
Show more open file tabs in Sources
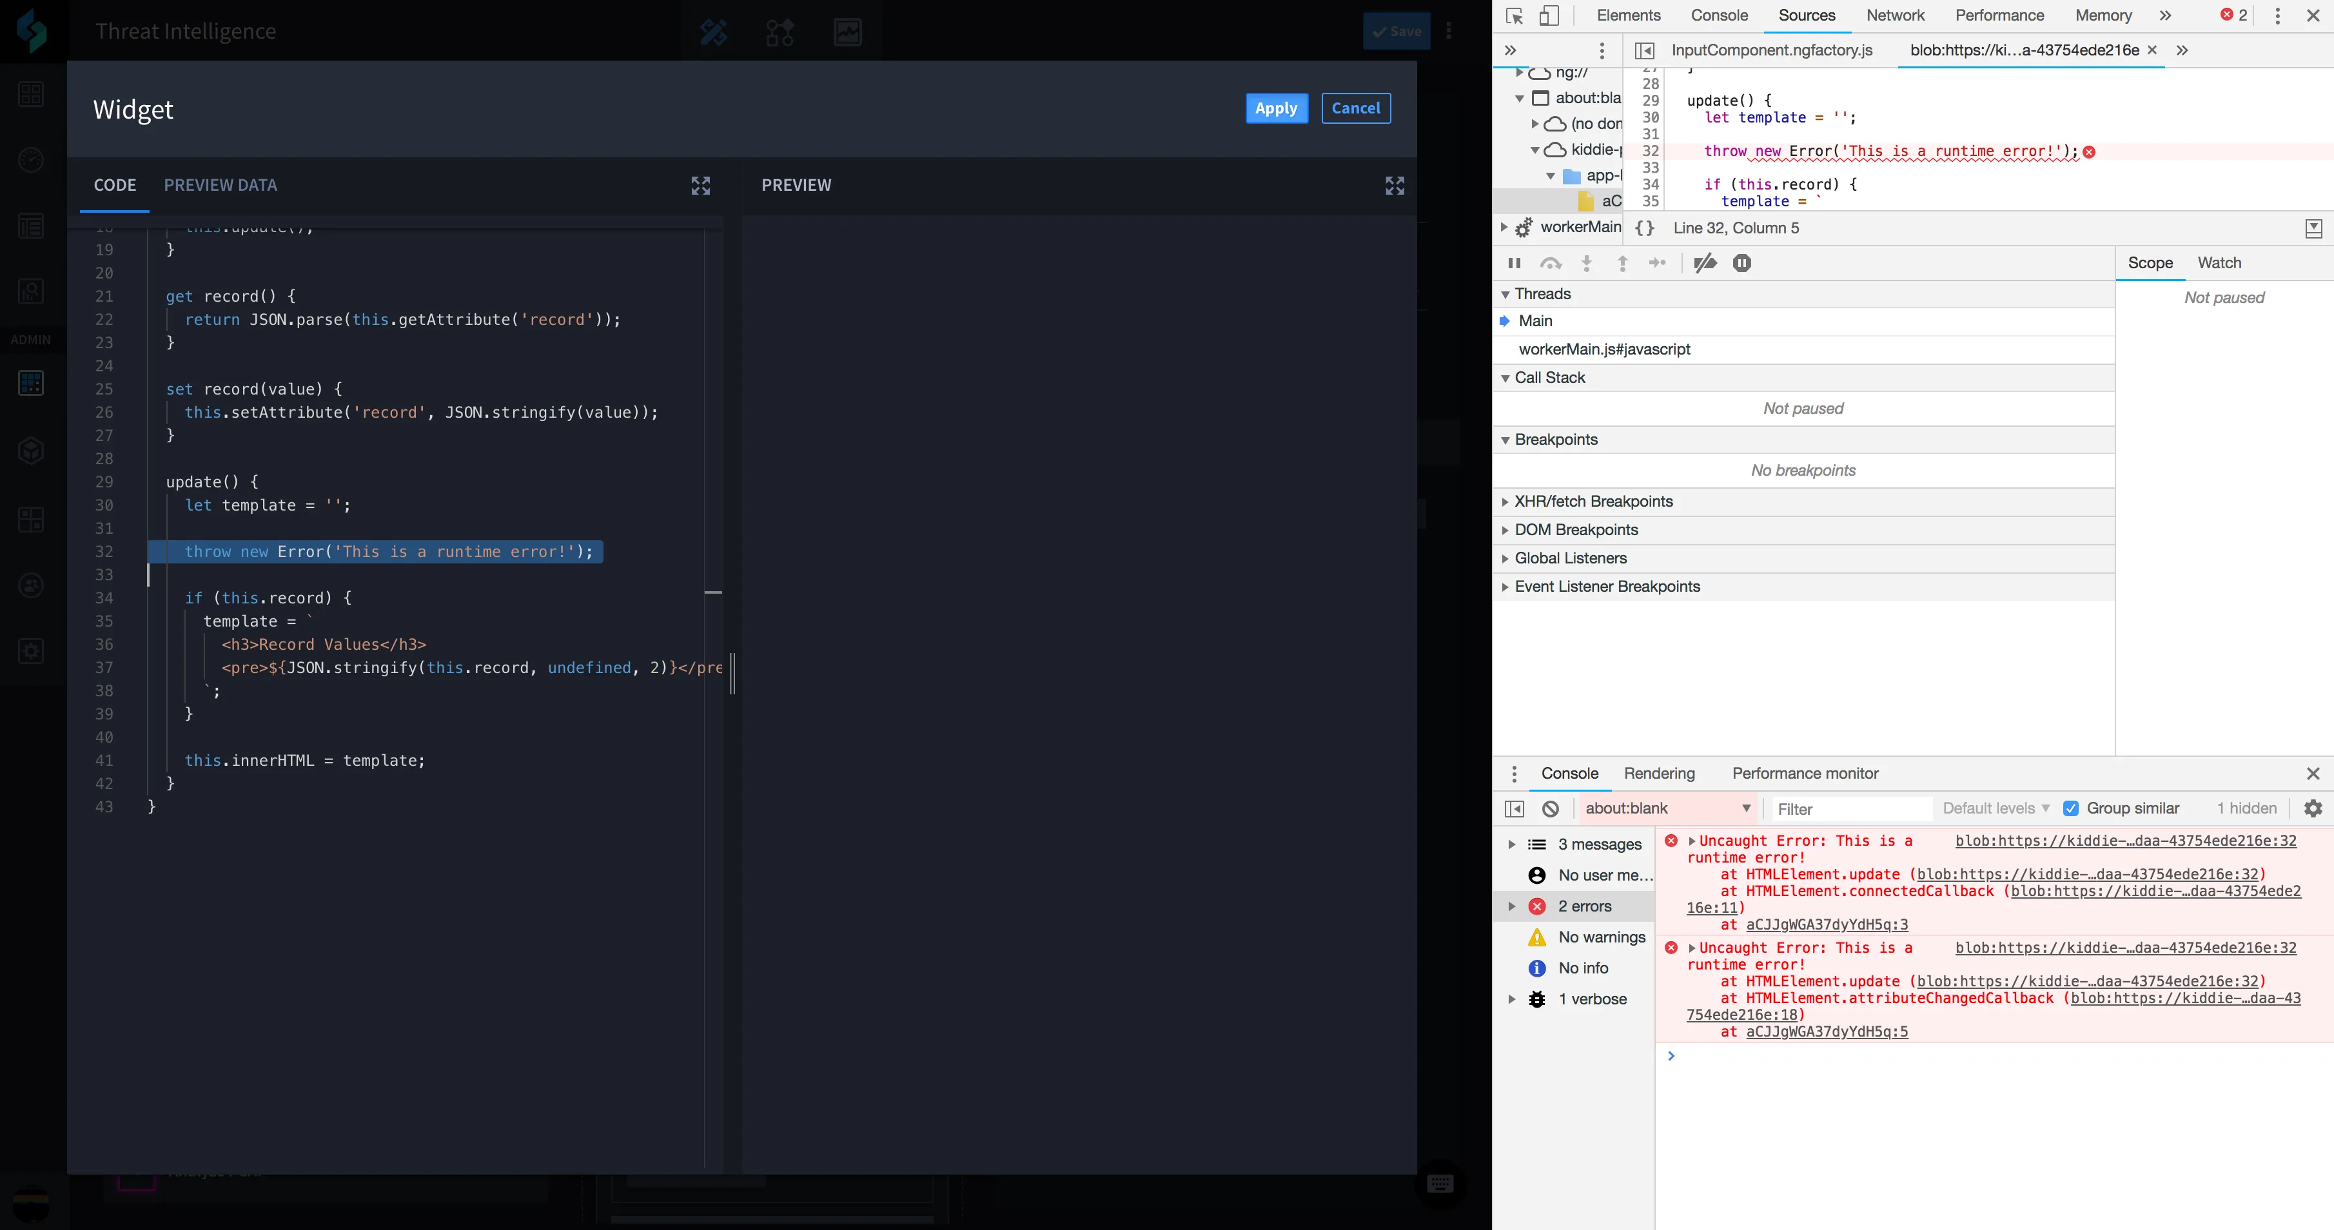tap(2182, 50)
